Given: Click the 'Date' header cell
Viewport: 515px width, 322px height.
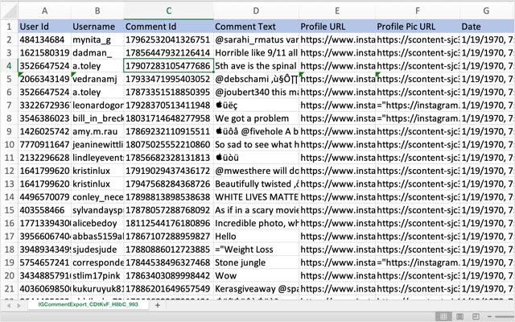Looking at the screenshot, I should (487, 27).
